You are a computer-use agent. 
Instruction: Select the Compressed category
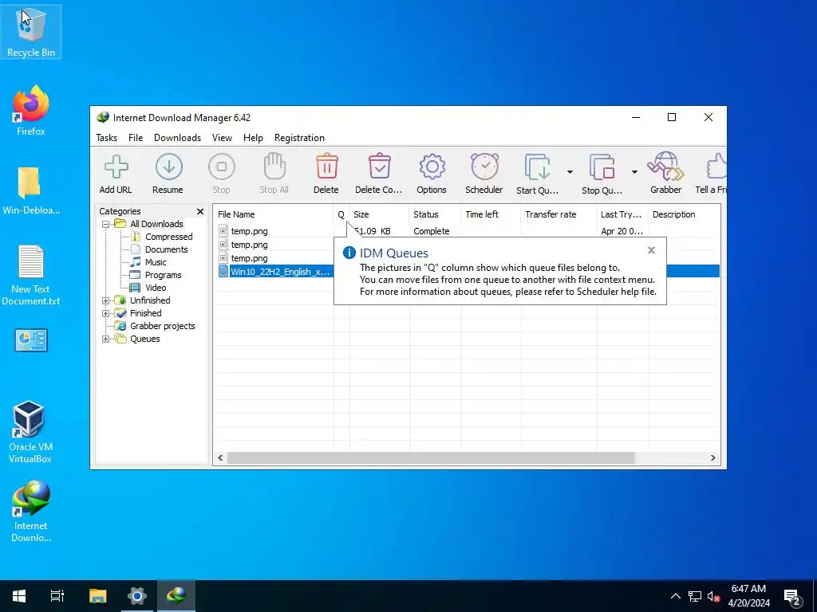coord(169,237)
